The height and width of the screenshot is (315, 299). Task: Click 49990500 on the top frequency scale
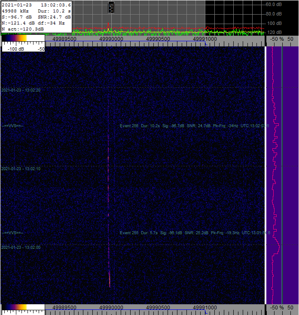coord(158,39)
